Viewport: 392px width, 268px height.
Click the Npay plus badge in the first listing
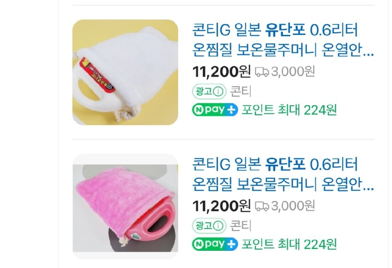pos(215,110)
